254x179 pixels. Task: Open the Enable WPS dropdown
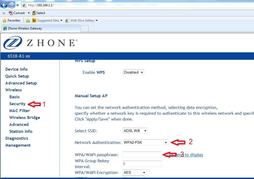tap(133, 73)
